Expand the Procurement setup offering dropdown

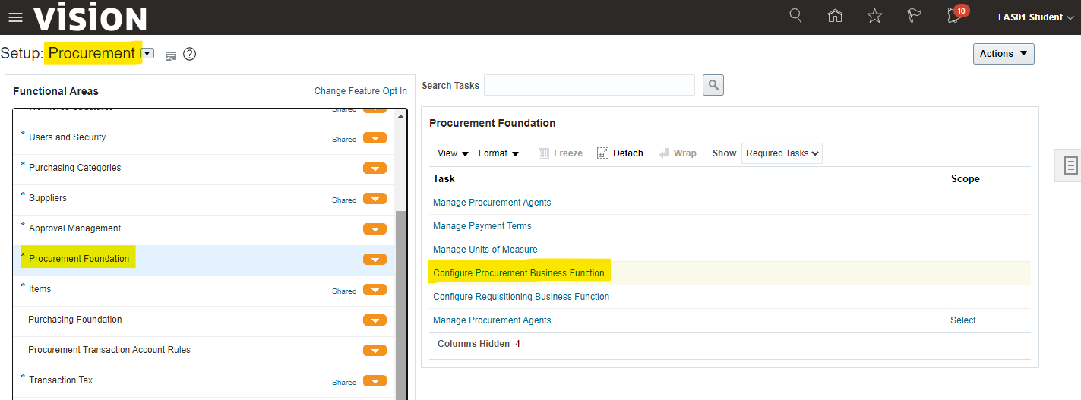click(x=147, y=54)
